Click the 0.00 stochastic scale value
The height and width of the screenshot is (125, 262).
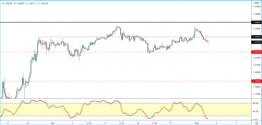[x=255, y=120]
